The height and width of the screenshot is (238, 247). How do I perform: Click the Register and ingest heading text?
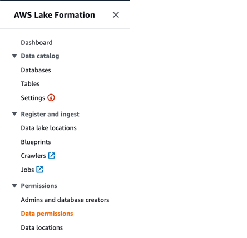point(50,114)
